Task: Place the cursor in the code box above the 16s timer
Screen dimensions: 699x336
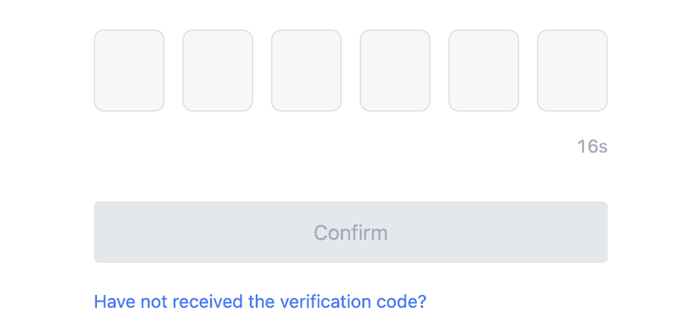Action: coord(572,71)
